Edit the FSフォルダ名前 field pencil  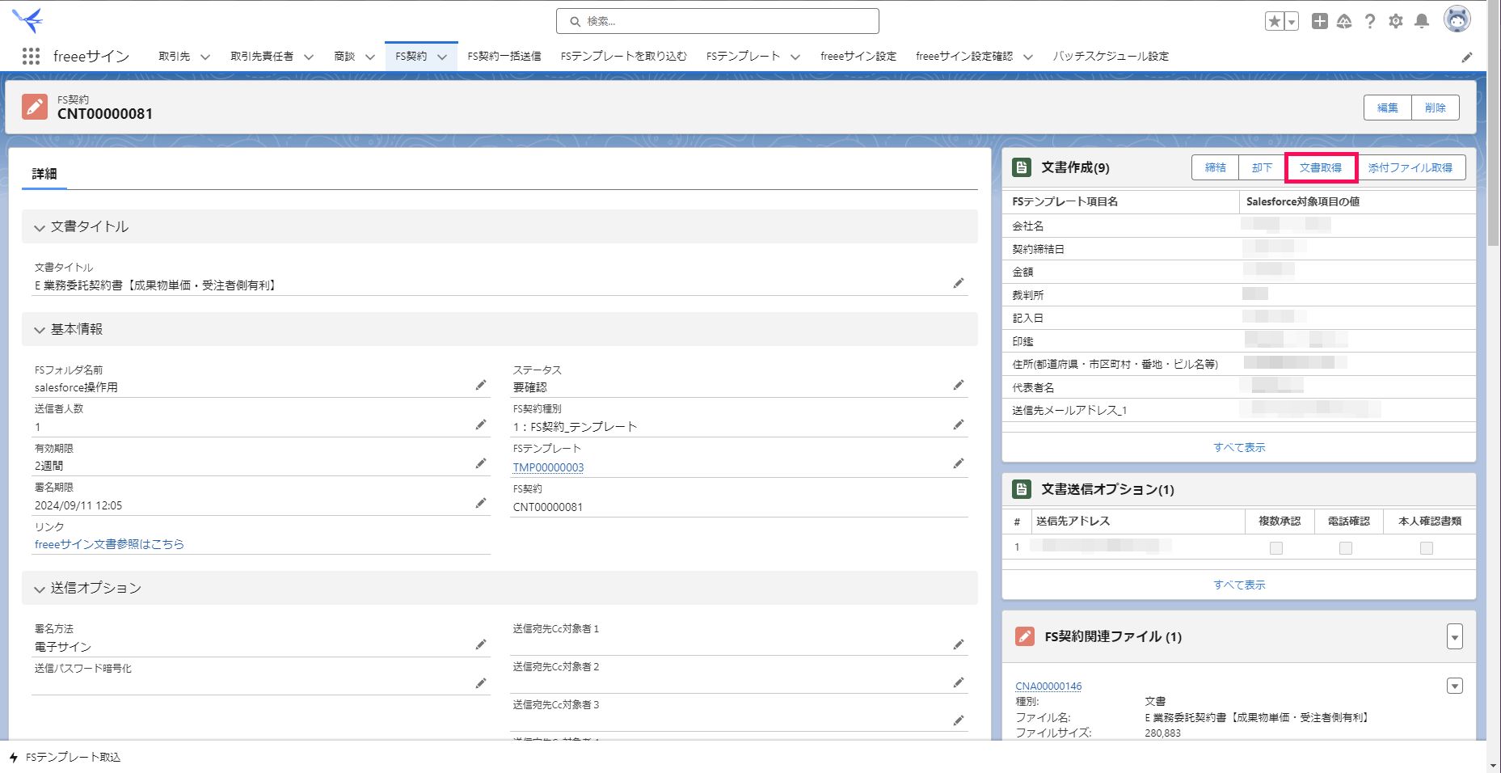point(481,385)
